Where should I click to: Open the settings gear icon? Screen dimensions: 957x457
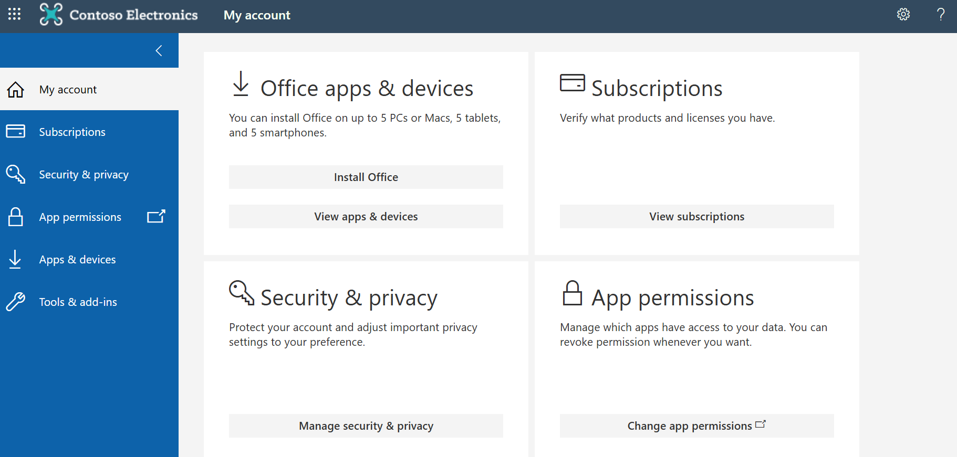(x=903, y=14)
